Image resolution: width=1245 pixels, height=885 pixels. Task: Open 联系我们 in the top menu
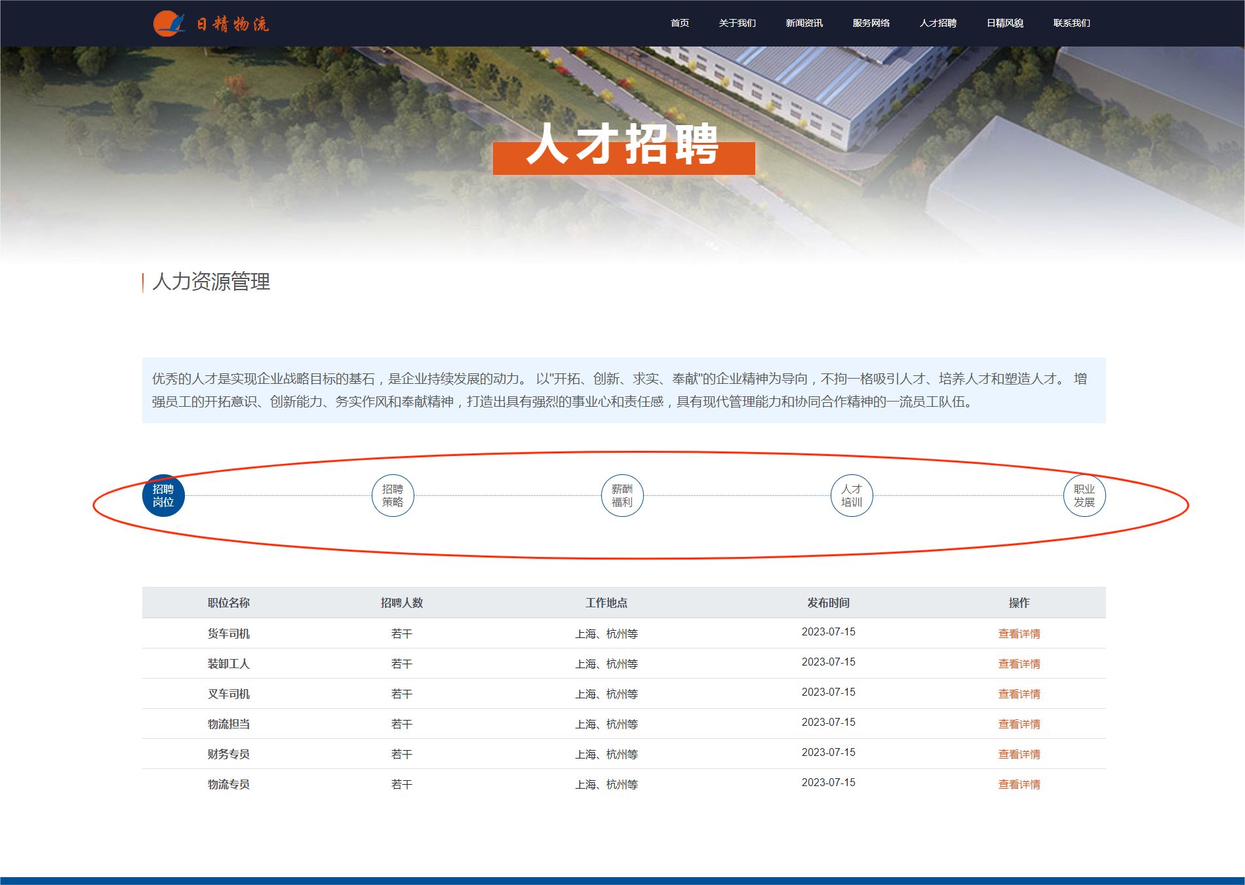click(1071, 23)
